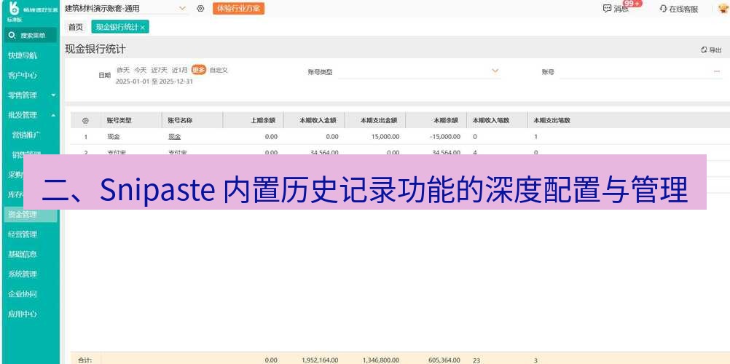
Task: Open 基础信息 in the sidebar
Action: (x=23, y=254)
